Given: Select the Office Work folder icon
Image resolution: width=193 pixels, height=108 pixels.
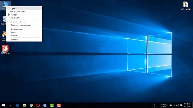Looking at the screenshot, I should [185, 6].
